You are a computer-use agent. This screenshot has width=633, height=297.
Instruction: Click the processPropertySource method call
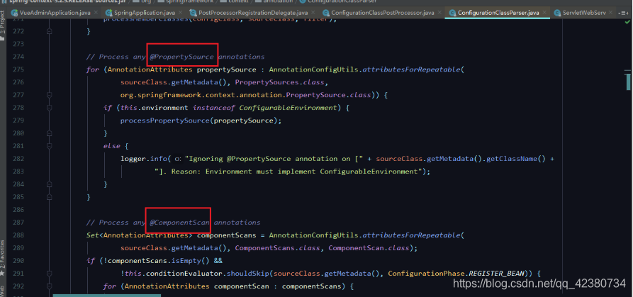[164, 121]
